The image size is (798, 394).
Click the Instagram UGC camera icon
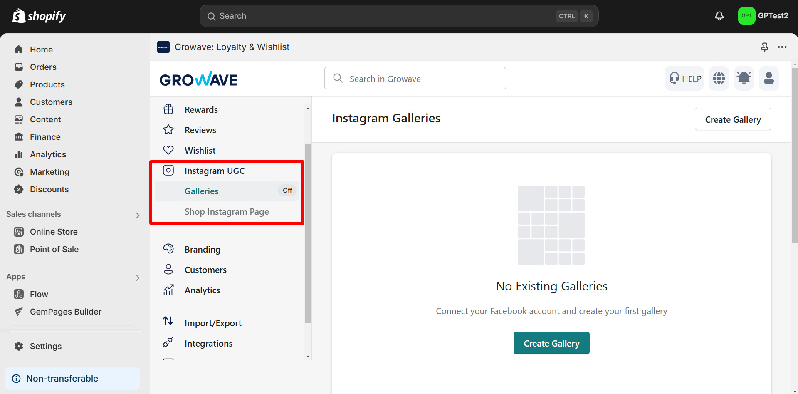pyautogui.click(x=168, y=171)
